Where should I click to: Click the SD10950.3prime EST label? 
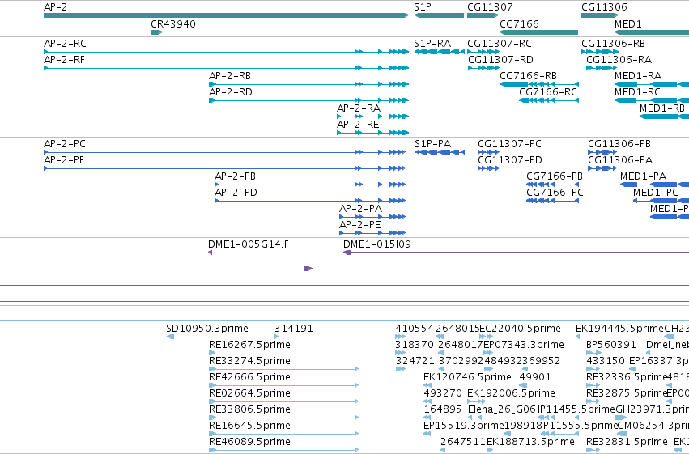207,329
